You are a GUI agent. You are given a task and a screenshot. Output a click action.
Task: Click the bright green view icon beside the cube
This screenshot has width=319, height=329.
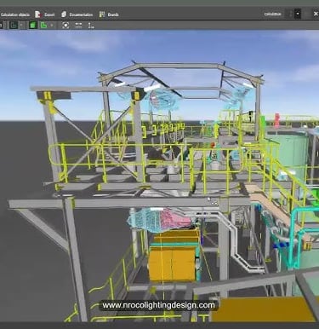point(43,26)
